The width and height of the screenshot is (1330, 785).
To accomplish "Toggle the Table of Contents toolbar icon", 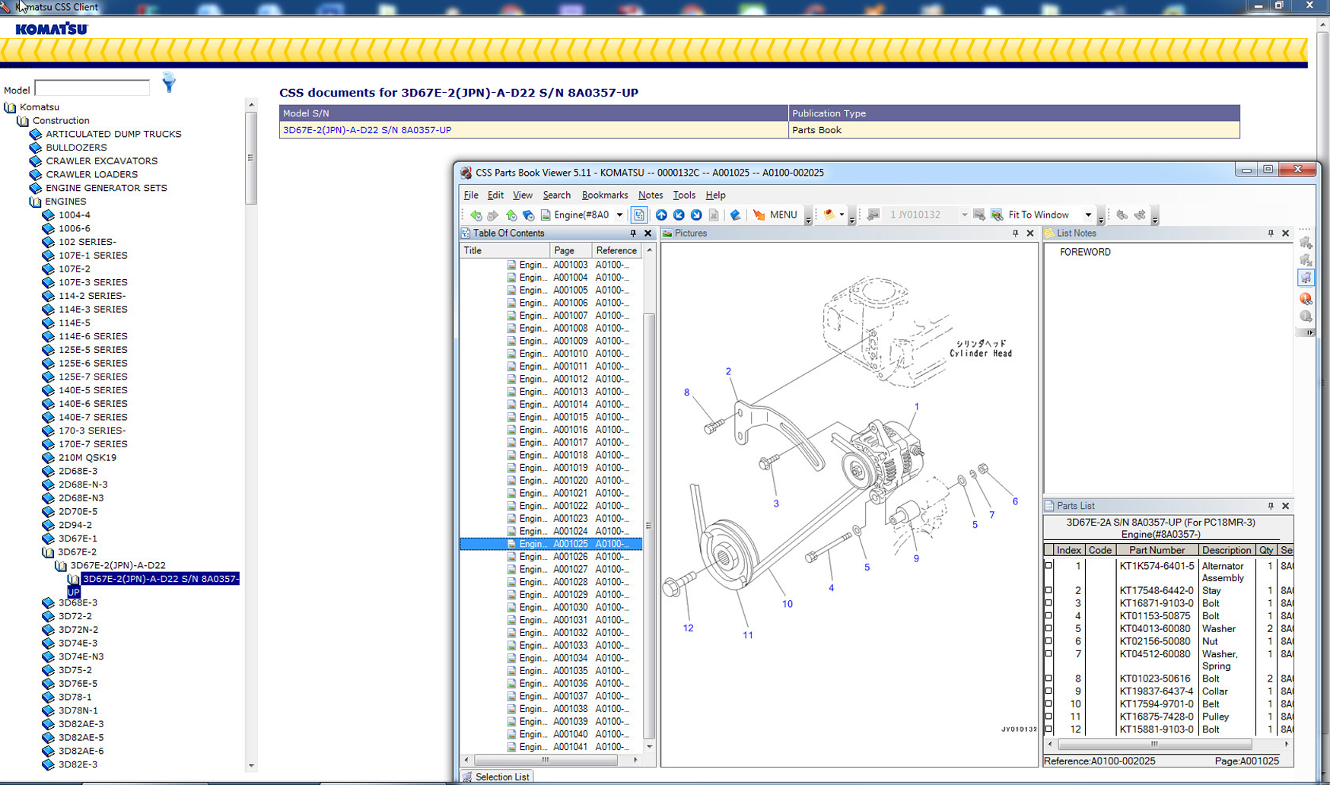I will click(x=639, y=215).
